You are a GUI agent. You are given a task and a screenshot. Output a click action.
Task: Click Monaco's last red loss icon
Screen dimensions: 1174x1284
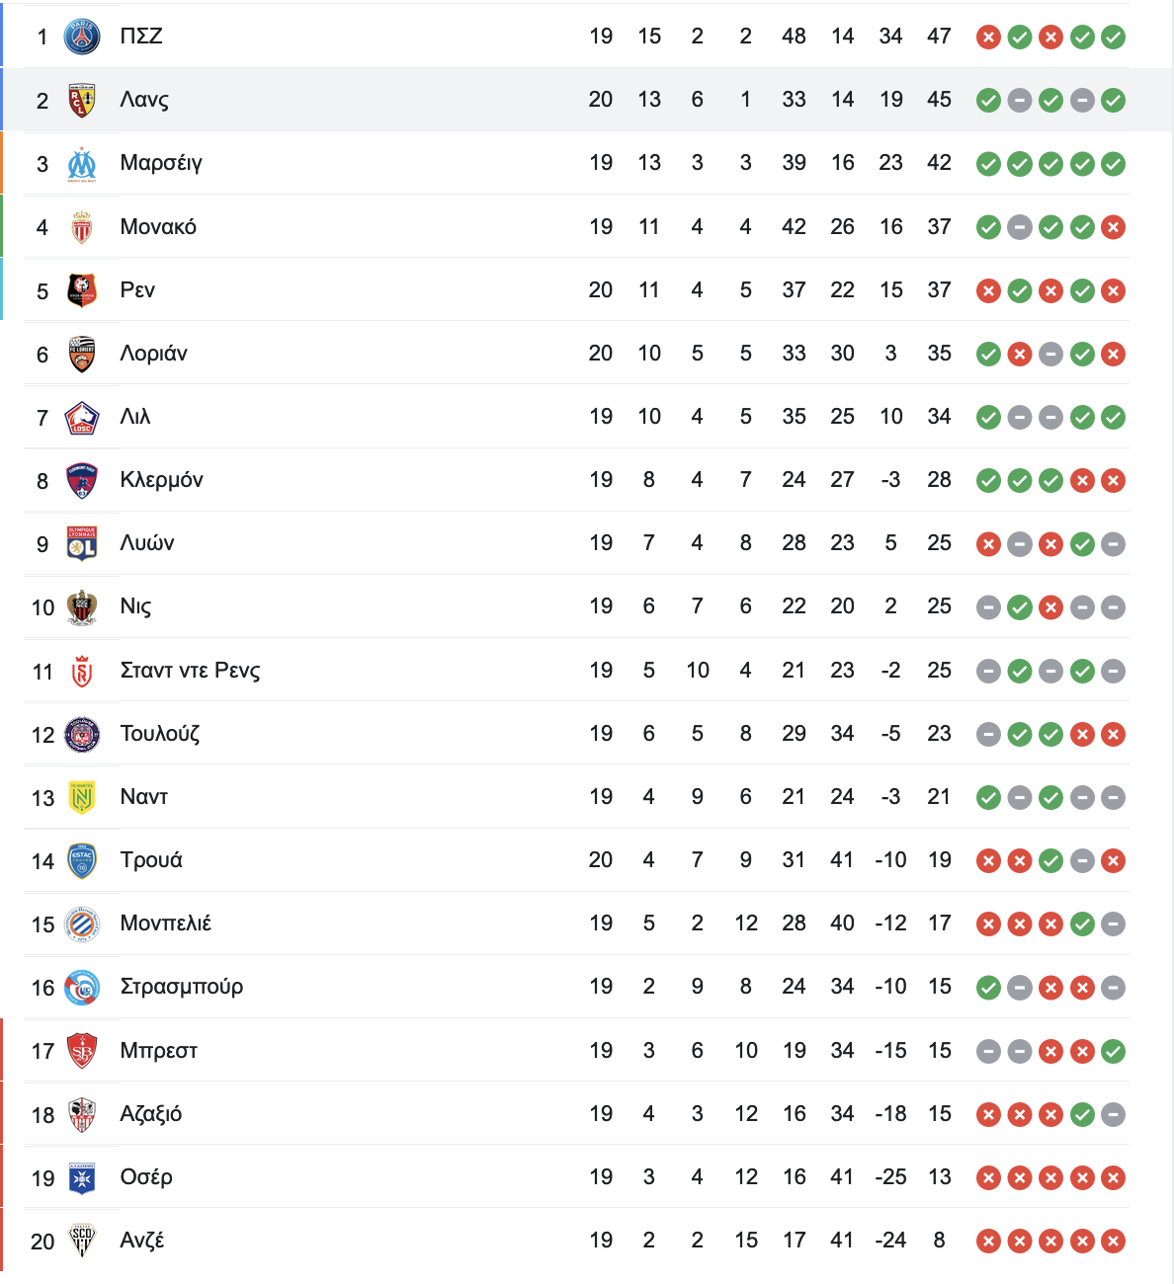click(x=1114, y=228)
